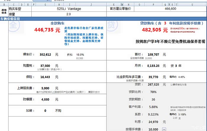Select the gray 83,988 discount amount
The image size is (207, 131).
[x=80, y=58]
